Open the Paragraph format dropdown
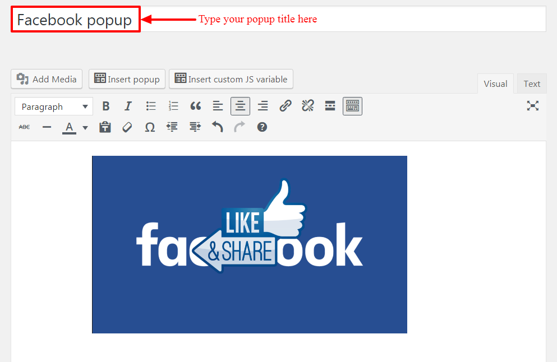The width and height of the screenshot is (557, 362). 54,106
